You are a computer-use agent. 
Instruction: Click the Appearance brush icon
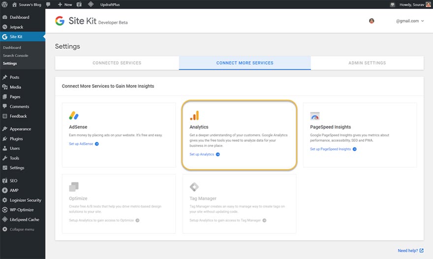tap(5, 129)
